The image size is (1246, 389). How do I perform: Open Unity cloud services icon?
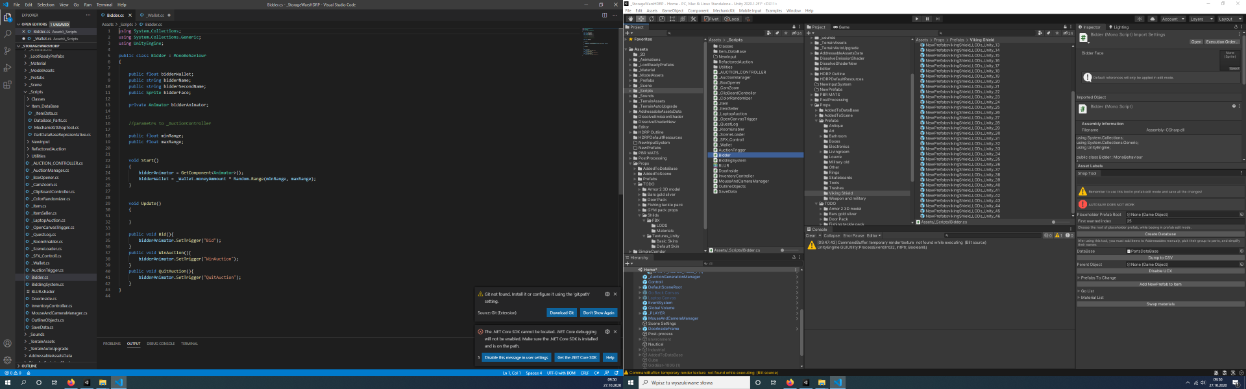pyautogui.click(x=1153, y=19)
